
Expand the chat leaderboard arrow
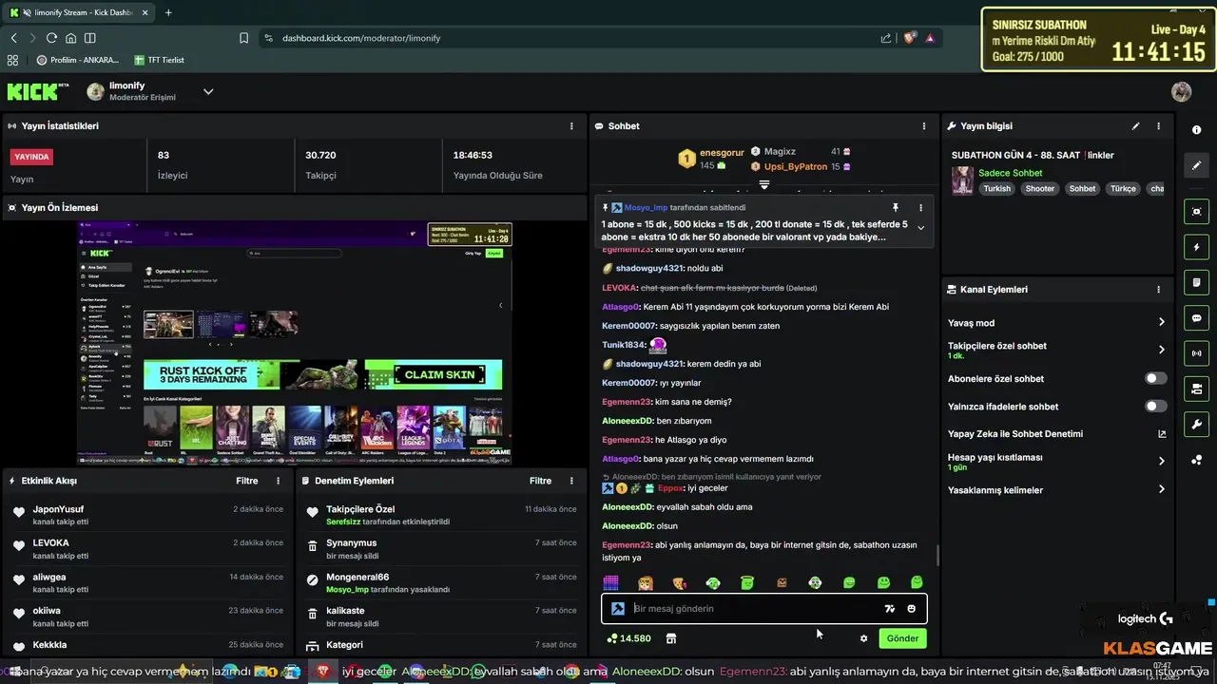763,184
